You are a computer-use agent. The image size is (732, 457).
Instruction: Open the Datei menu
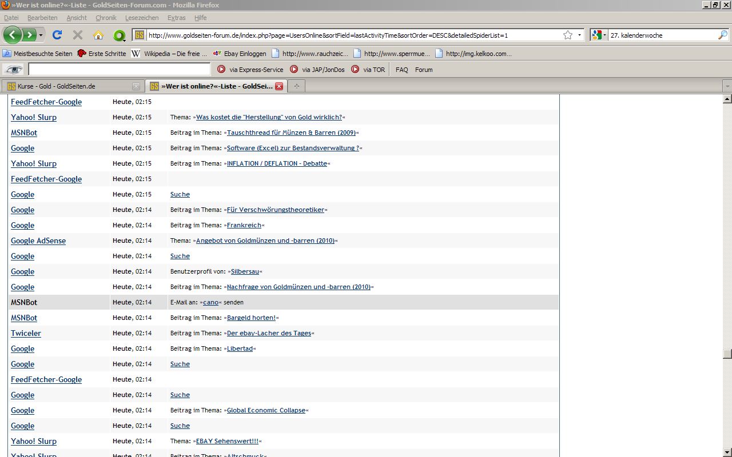[x=11, y=18]
